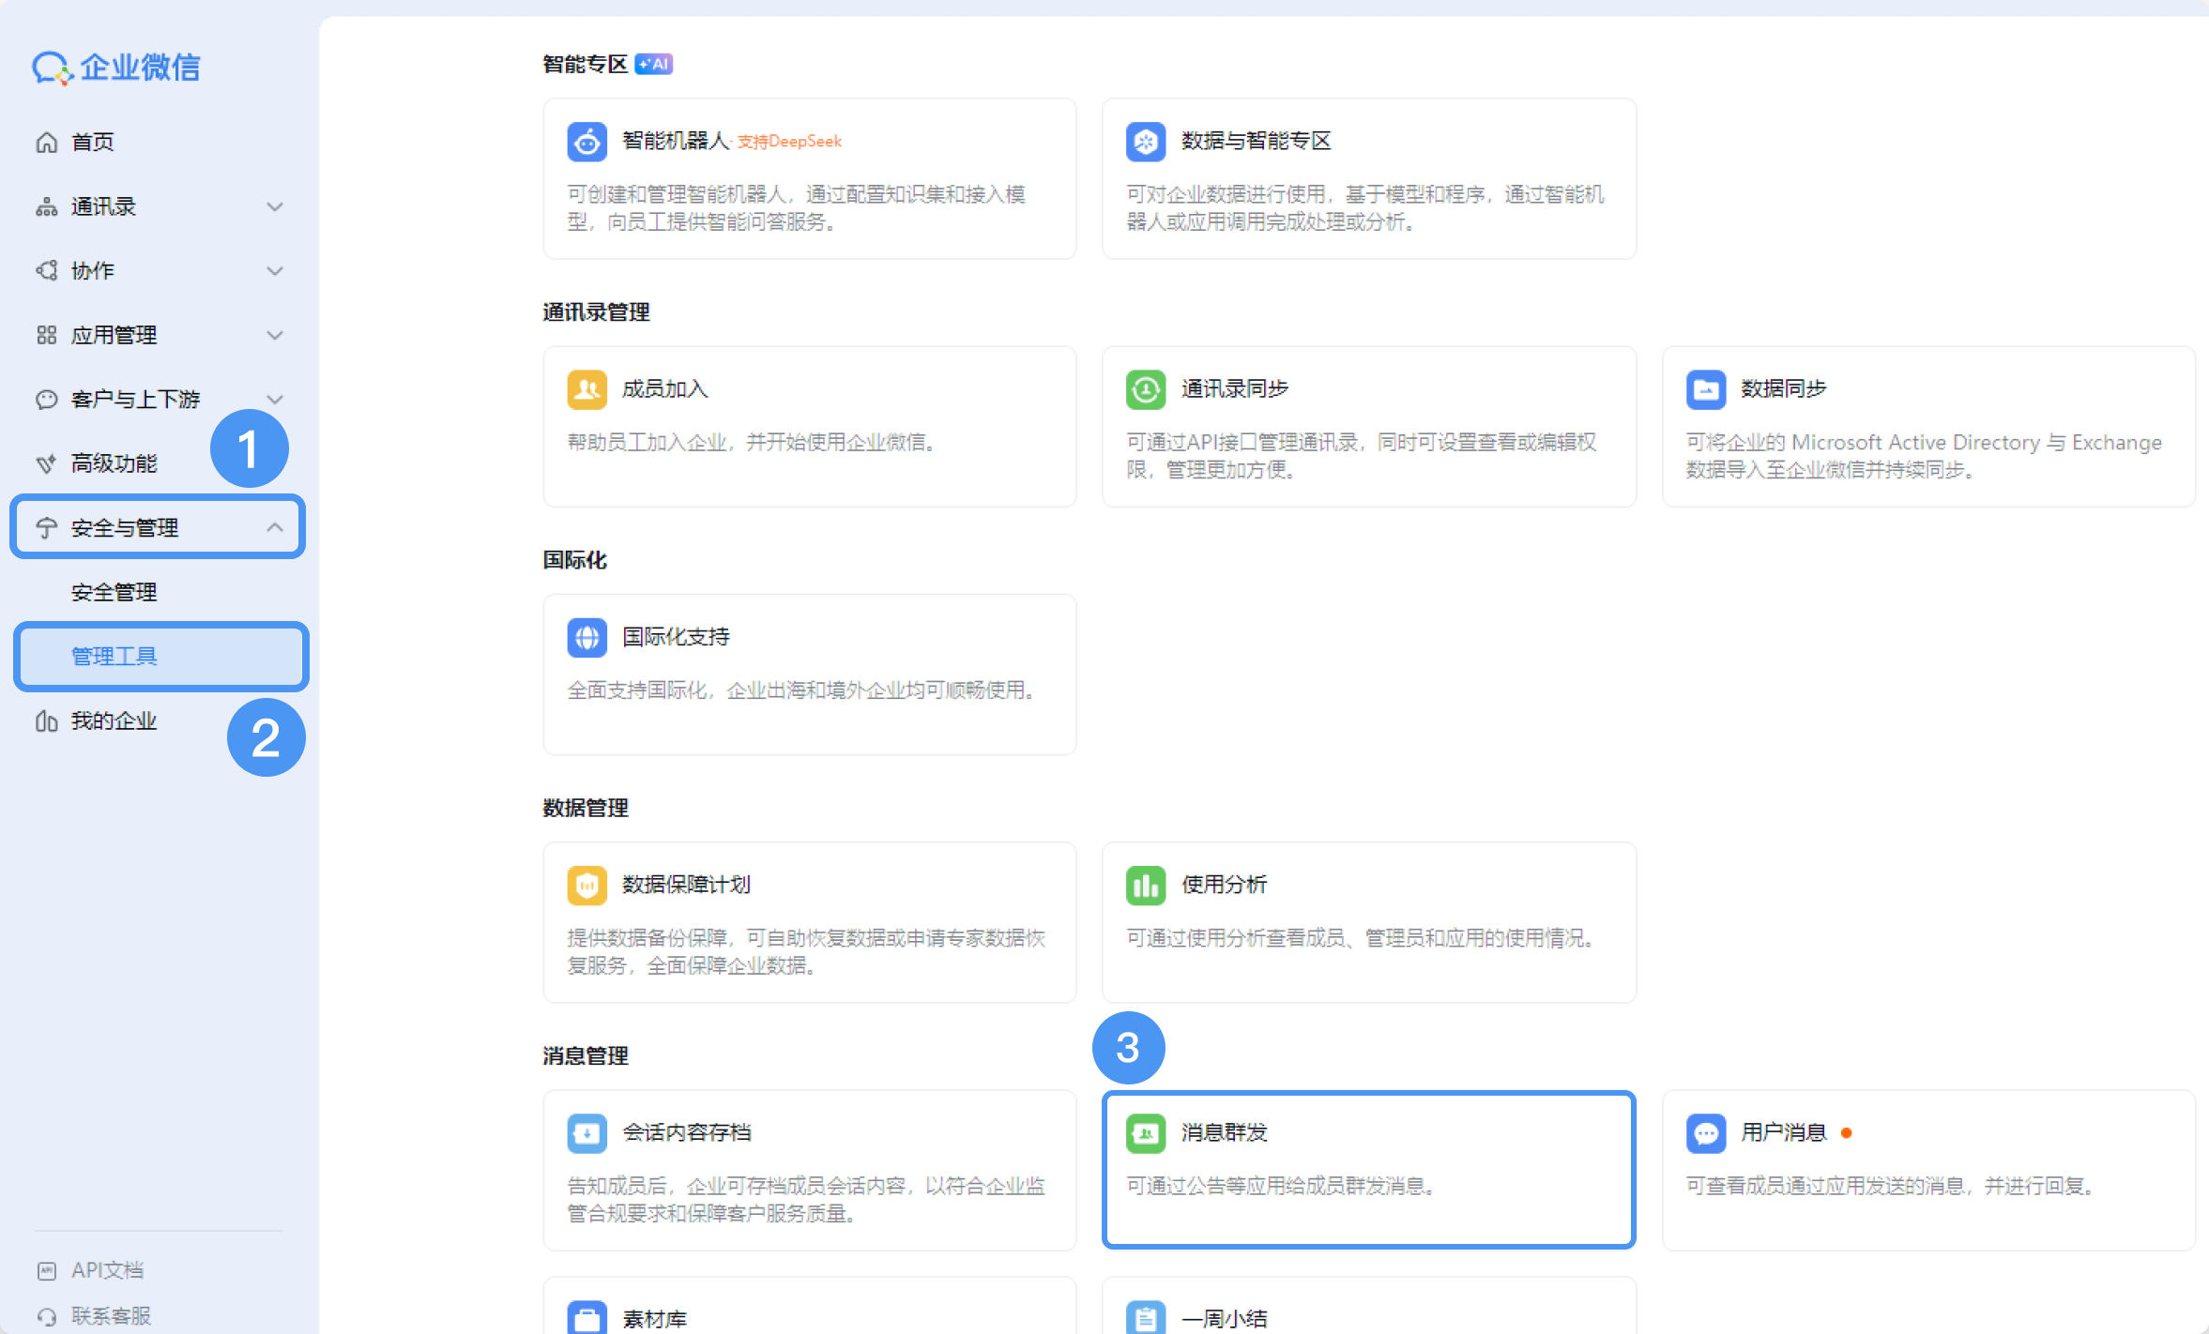Go to 首页 in sidebar
Viewport: 2209px width, 1334px height.
[92, 142]
